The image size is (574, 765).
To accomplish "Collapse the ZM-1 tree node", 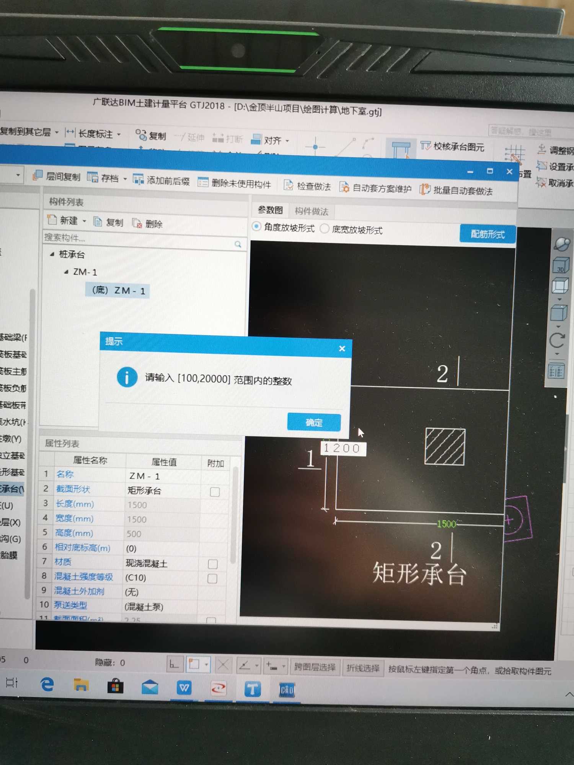I will [x=66, y=272].
